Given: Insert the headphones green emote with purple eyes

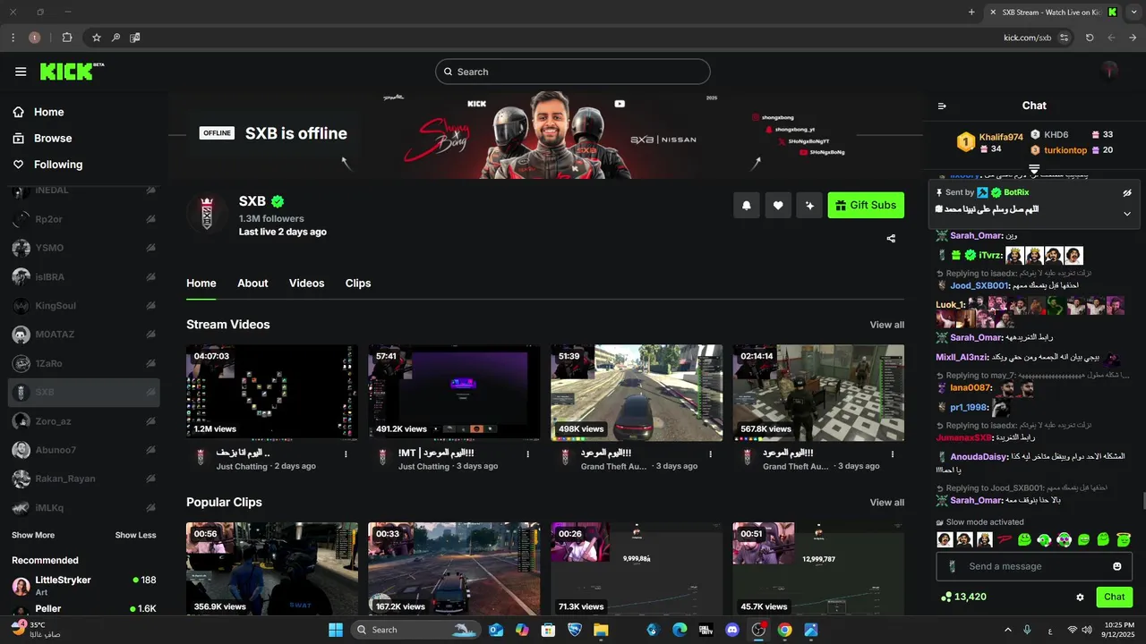Looking at the screenshot, I should (x=1064, y=539).
